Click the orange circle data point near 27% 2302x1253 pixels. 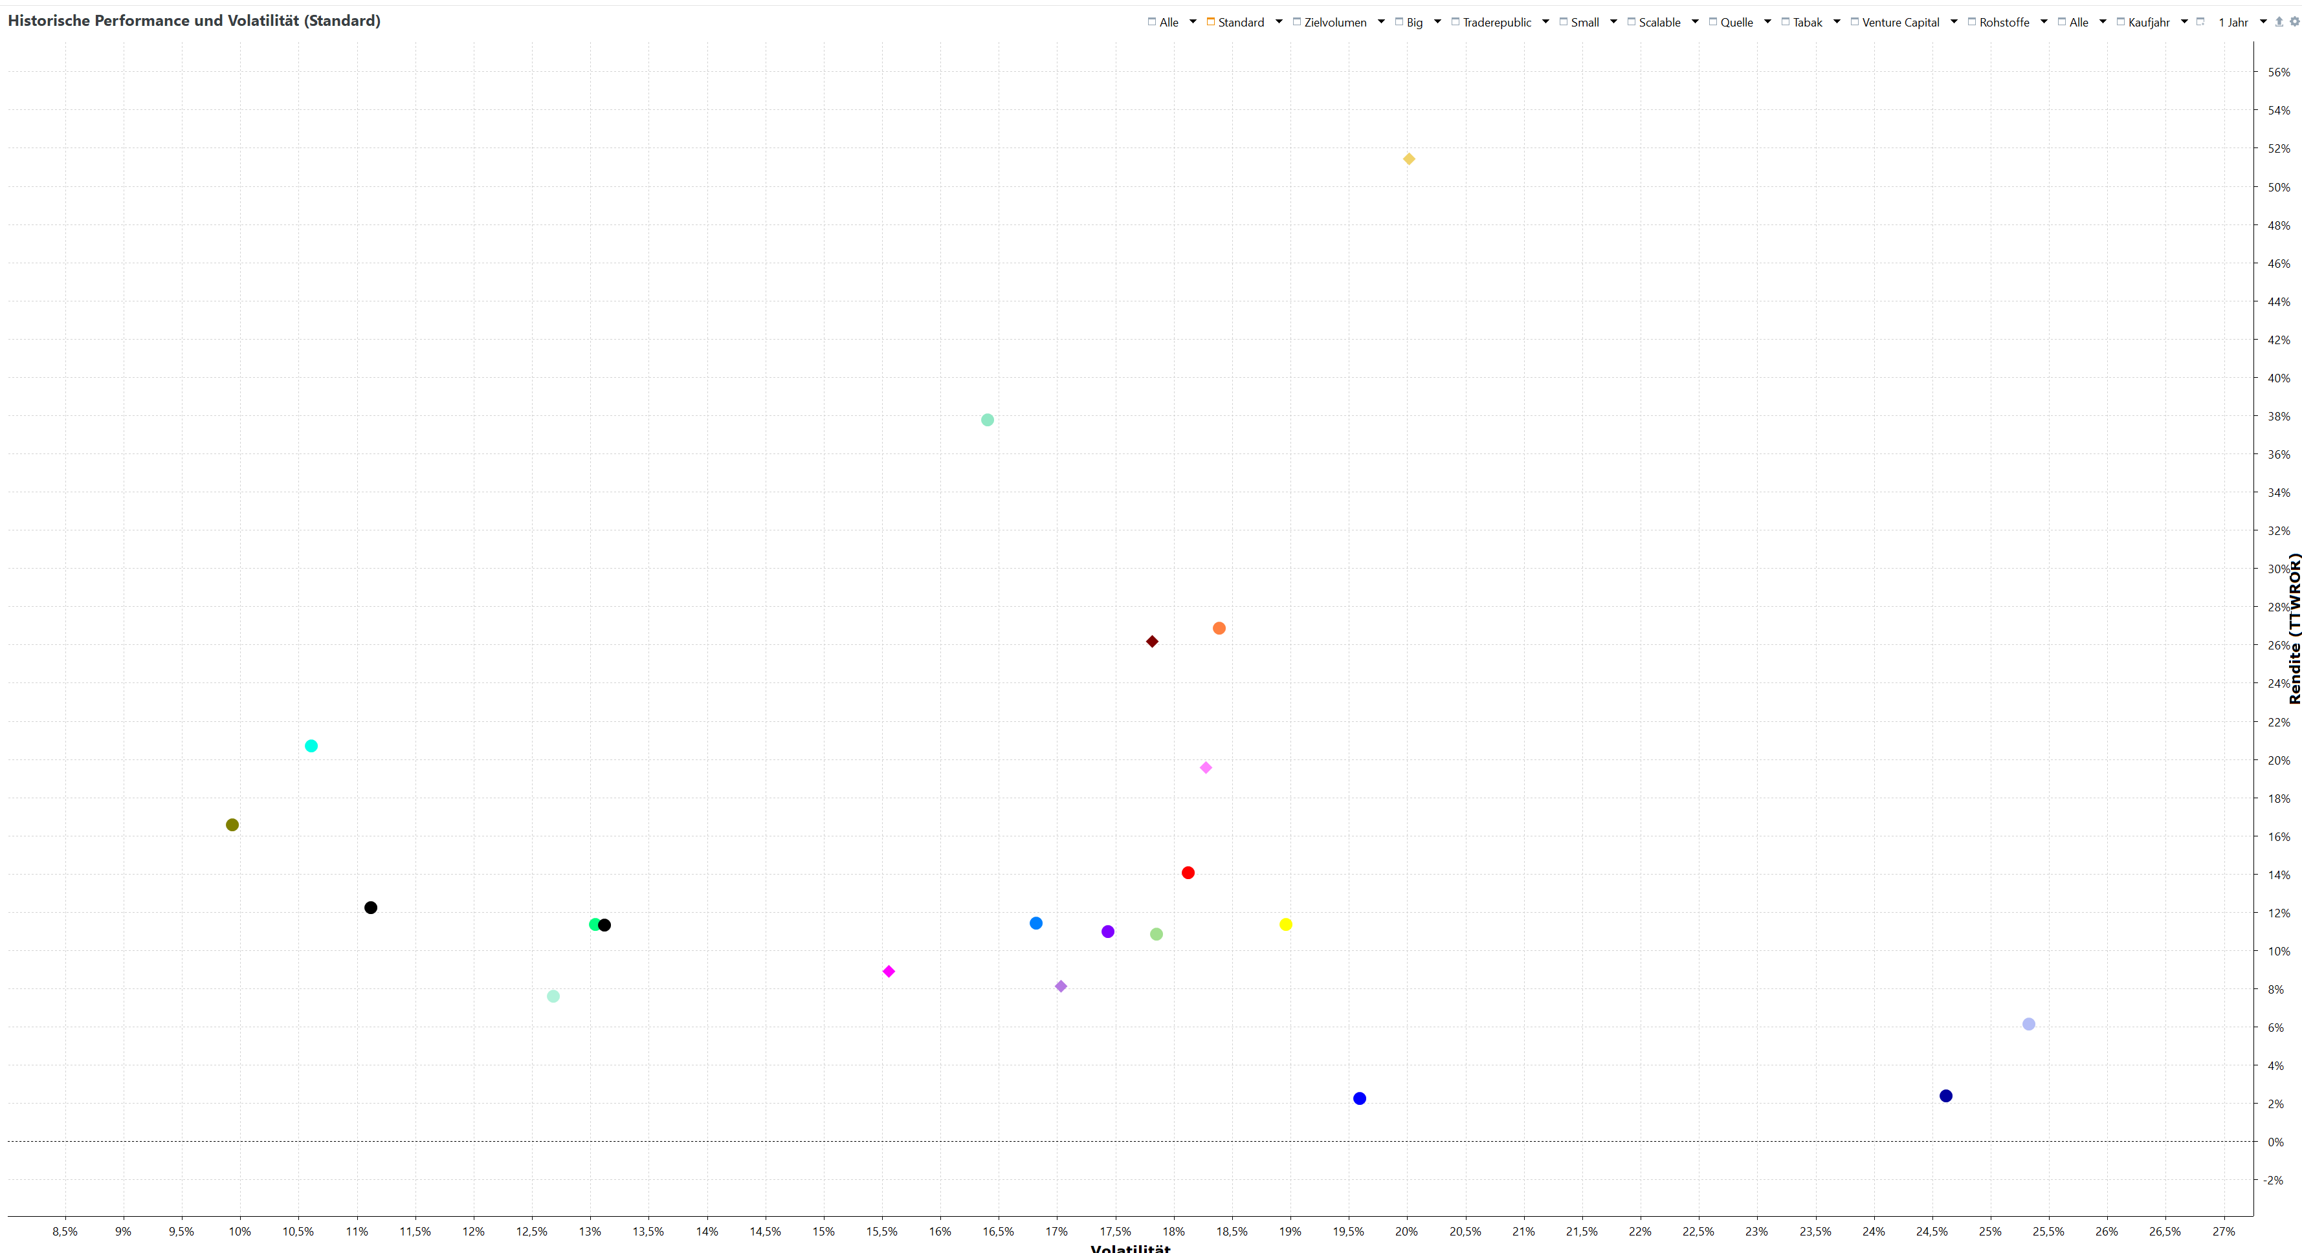coord(1219,629)
